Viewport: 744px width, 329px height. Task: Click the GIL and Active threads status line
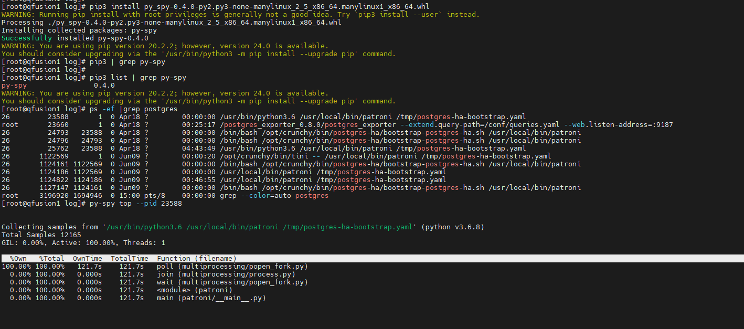tap(83, 243)
